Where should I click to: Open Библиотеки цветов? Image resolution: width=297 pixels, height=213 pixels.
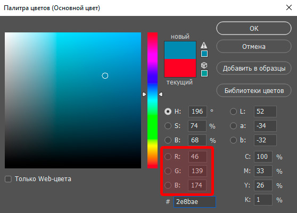[x=254, y=90]
